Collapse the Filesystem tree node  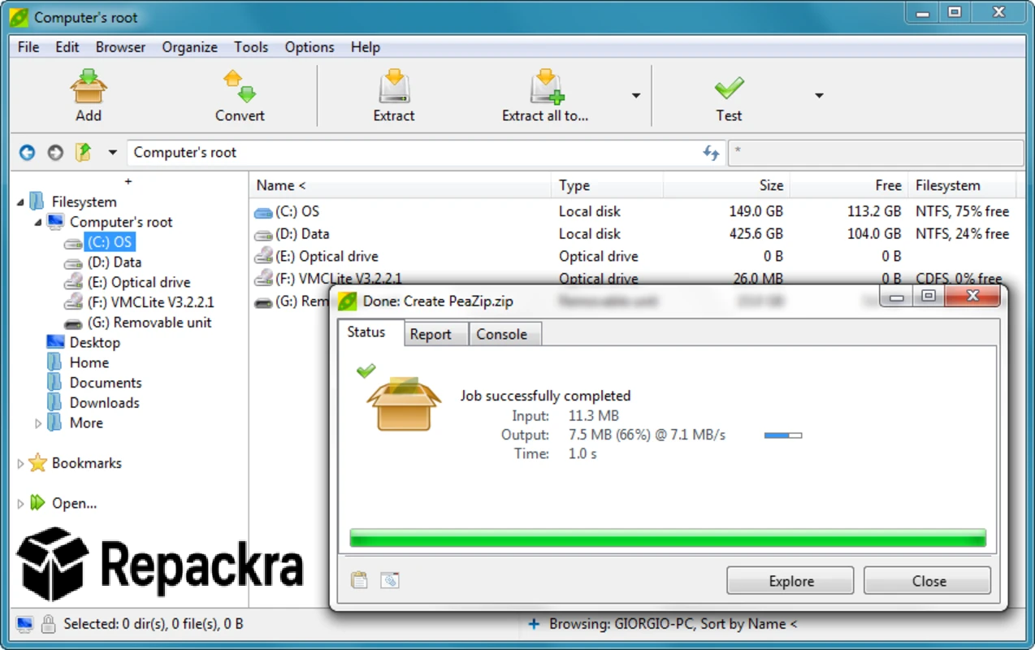(20, 202)
